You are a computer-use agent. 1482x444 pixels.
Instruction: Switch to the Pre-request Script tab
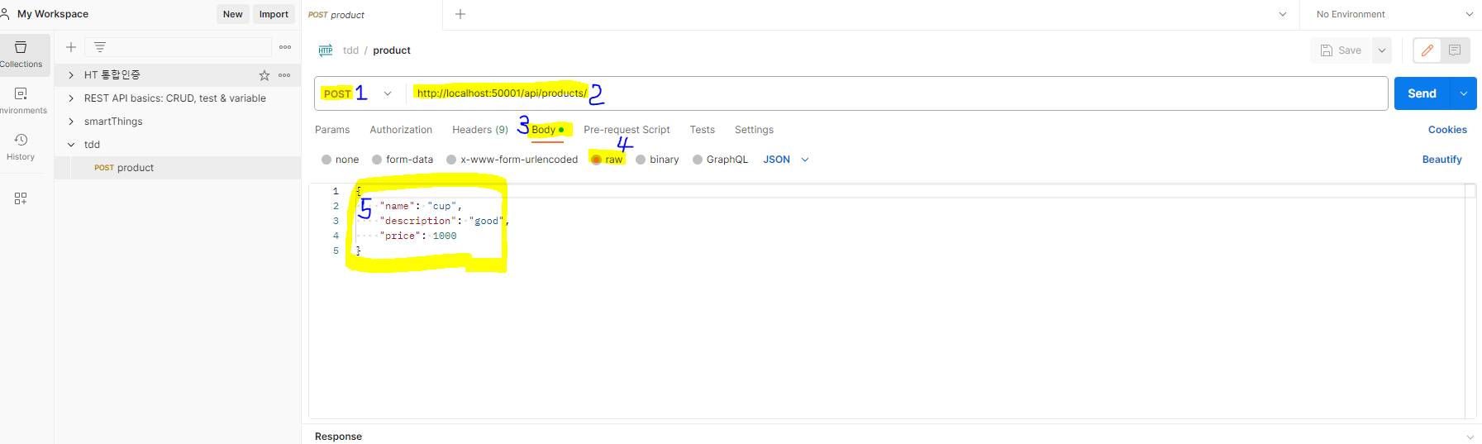click(x=627, y=130)
